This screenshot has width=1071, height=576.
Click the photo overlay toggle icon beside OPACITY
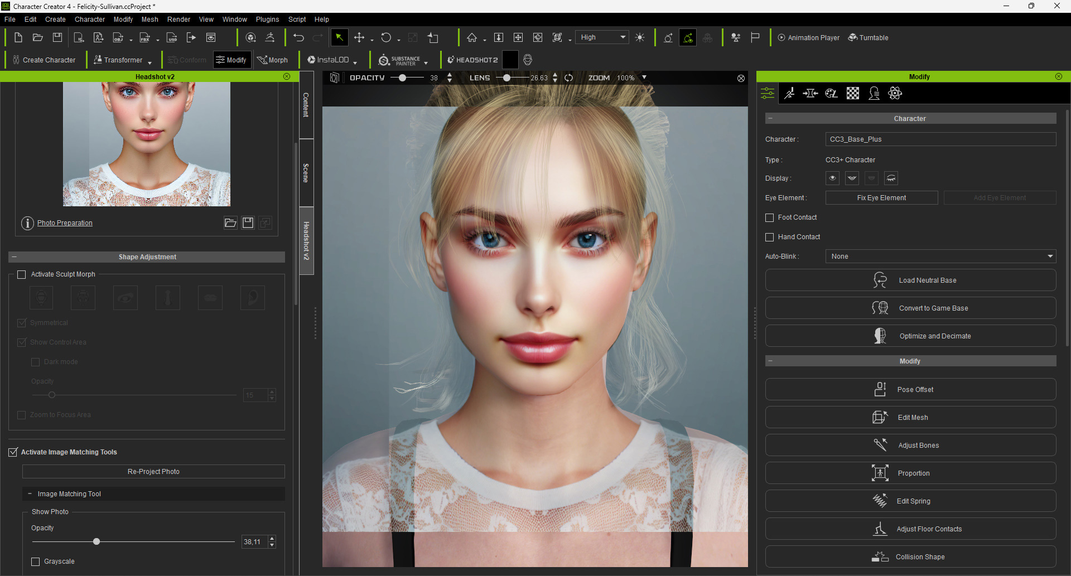[334, 78]
